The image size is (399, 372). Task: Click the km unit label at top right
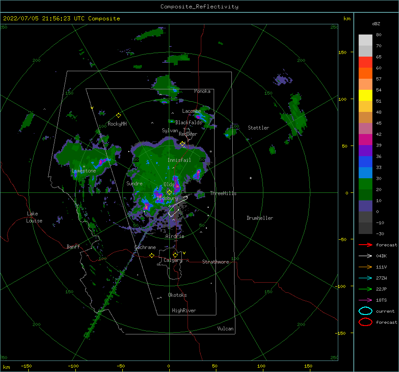[347, 19]
